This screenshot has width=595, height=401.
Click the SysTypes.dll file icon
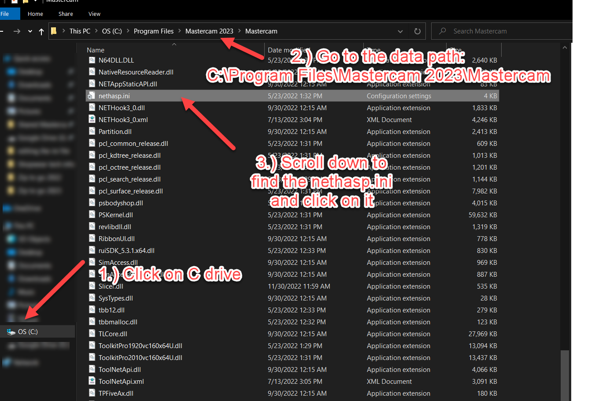click(92, 298)
